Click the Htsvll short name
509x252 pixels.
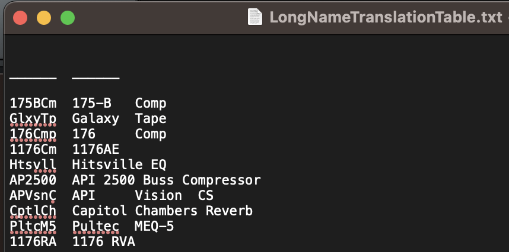click(x=33, y=164)
